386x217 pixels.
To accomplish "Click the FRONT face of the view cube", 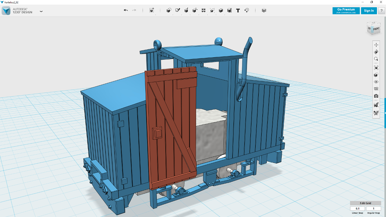I will pyautogui.click(x=376, y=29).
